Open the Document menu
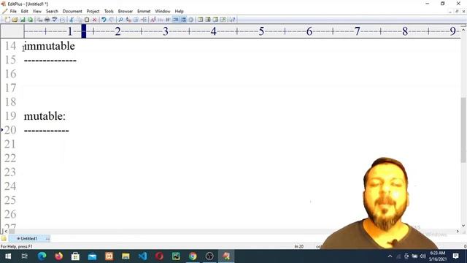 [72, 12]
